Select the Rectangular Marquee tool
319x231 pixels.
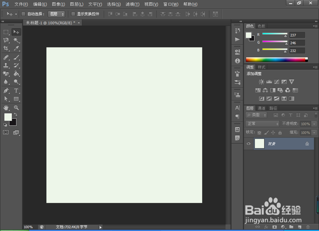click(x=6, y=32)
